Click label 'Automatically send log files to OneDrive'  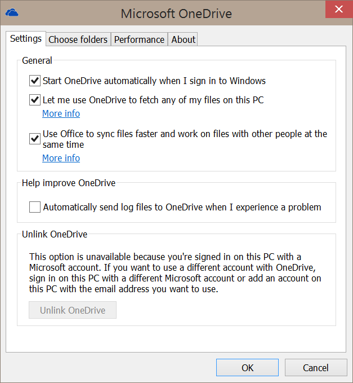pos(182,207)
